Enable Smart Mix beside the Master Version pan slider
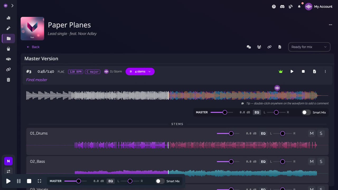Image resolution: width=338 pixels, height=190 pixels. (x=306, y=112)
